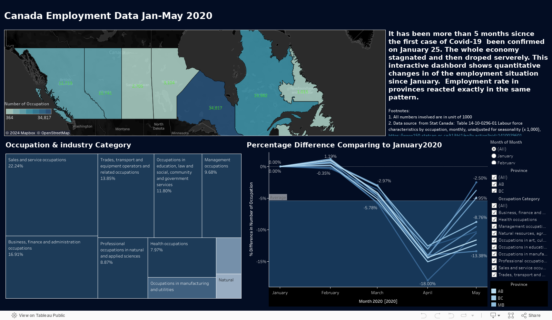Toggle the (All) checkbox under Province filter
552x320 pixels.
[x=494, y=177]
